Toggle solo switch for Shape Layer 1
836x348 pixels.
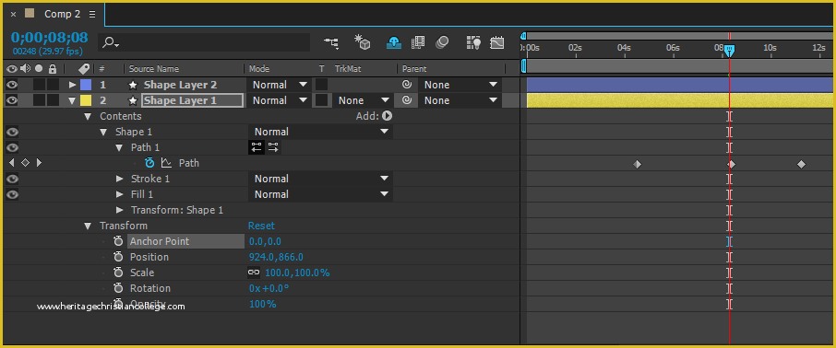(39, 100)
